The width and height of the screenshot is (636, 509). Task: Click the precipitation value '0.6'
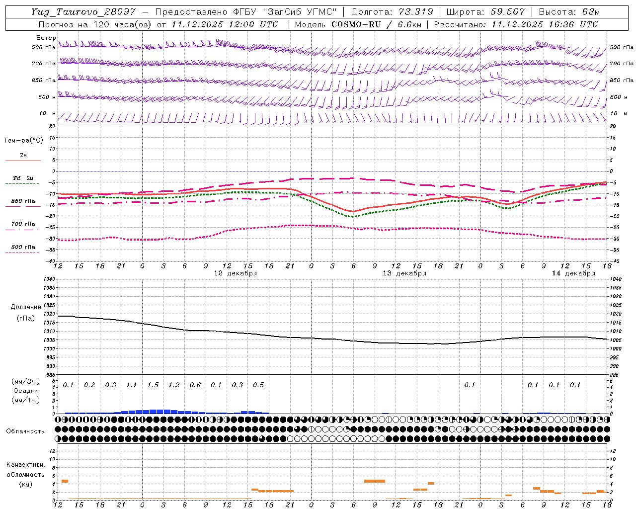[195, 385]
